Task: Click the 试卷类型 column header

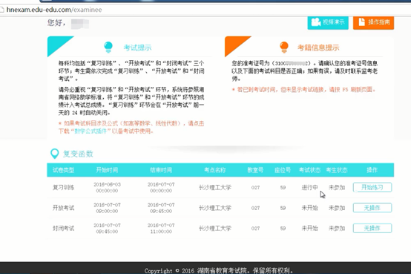Action: (64, 170)
